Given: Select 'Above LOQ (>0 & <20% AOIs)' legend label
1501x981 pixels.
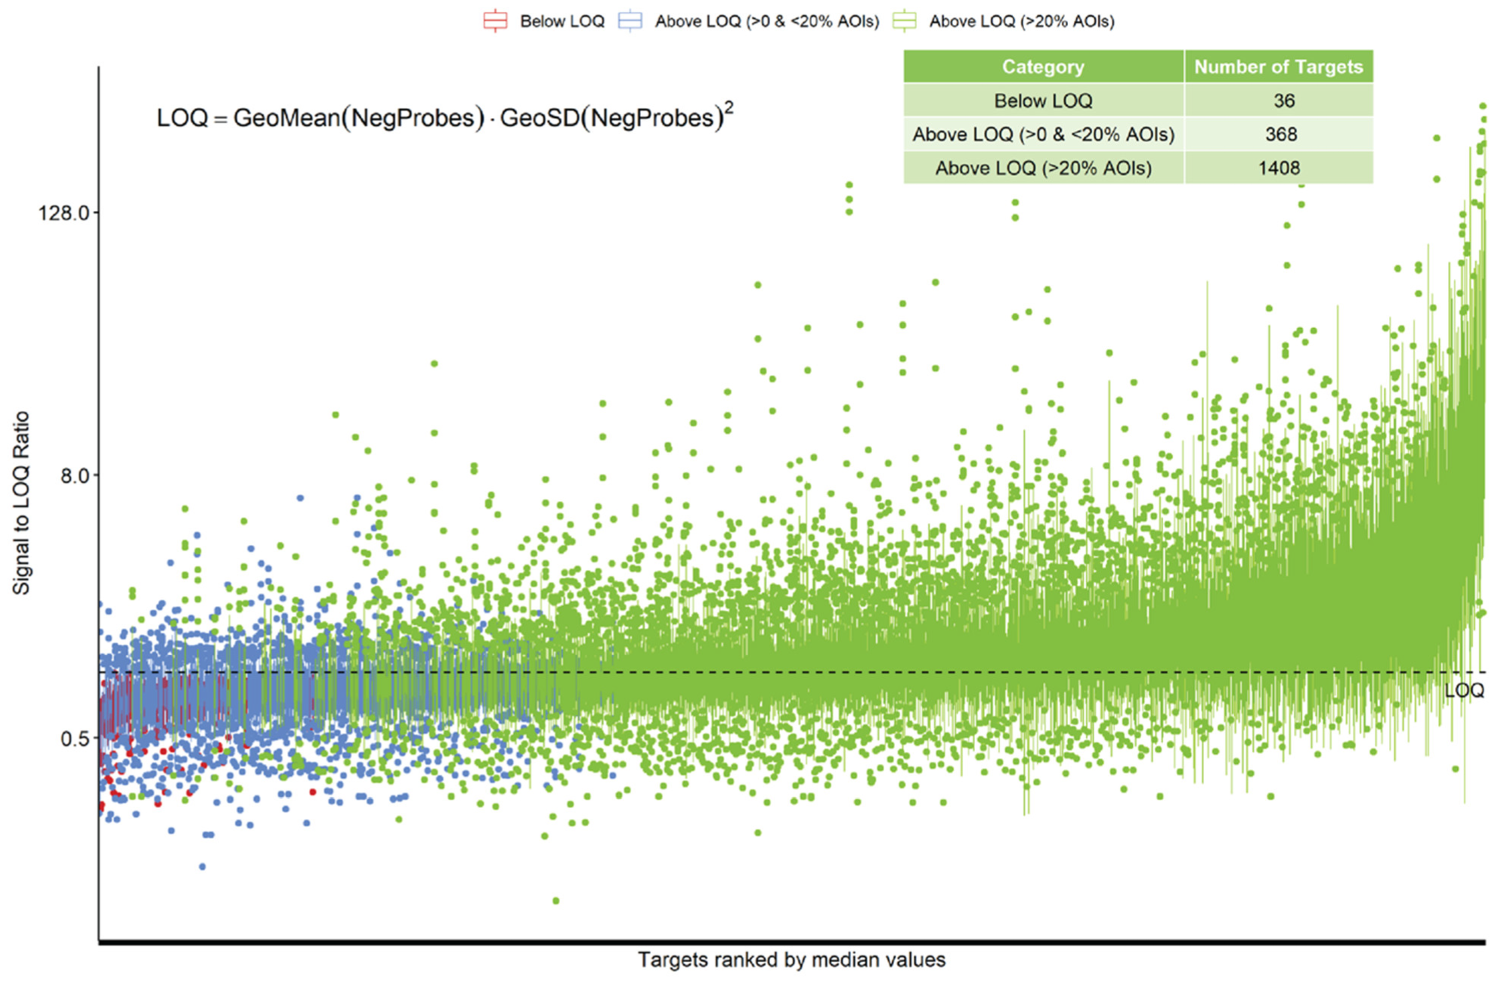Looking at the screenshot, I should click(x=766, y=21).
